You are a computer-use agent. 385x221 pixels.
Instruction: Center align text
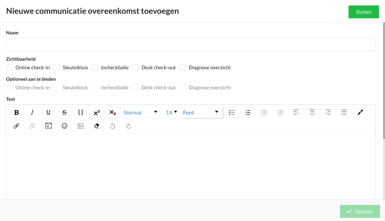click(312, 113)
